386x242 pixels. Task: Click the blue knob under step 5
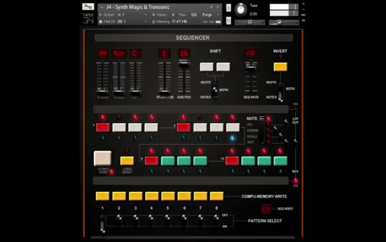(184, 138)
